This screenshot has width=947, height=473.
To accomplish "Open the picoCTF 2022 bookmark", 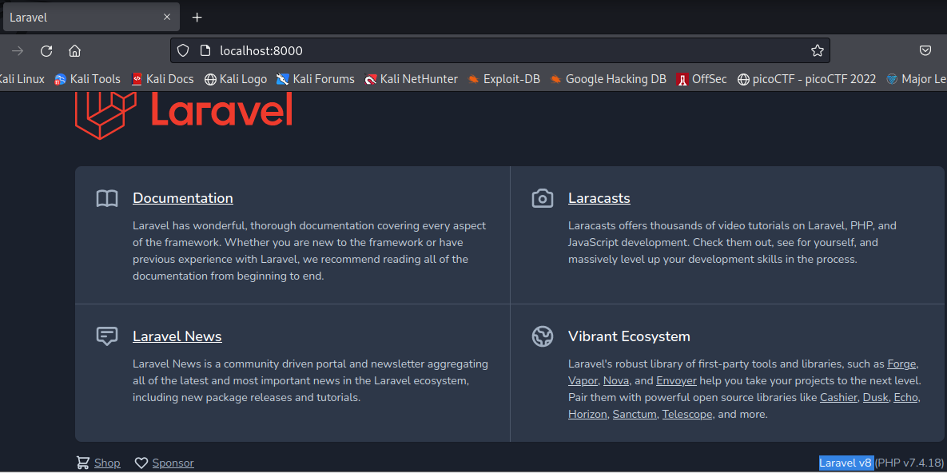I will pos(807,78).
